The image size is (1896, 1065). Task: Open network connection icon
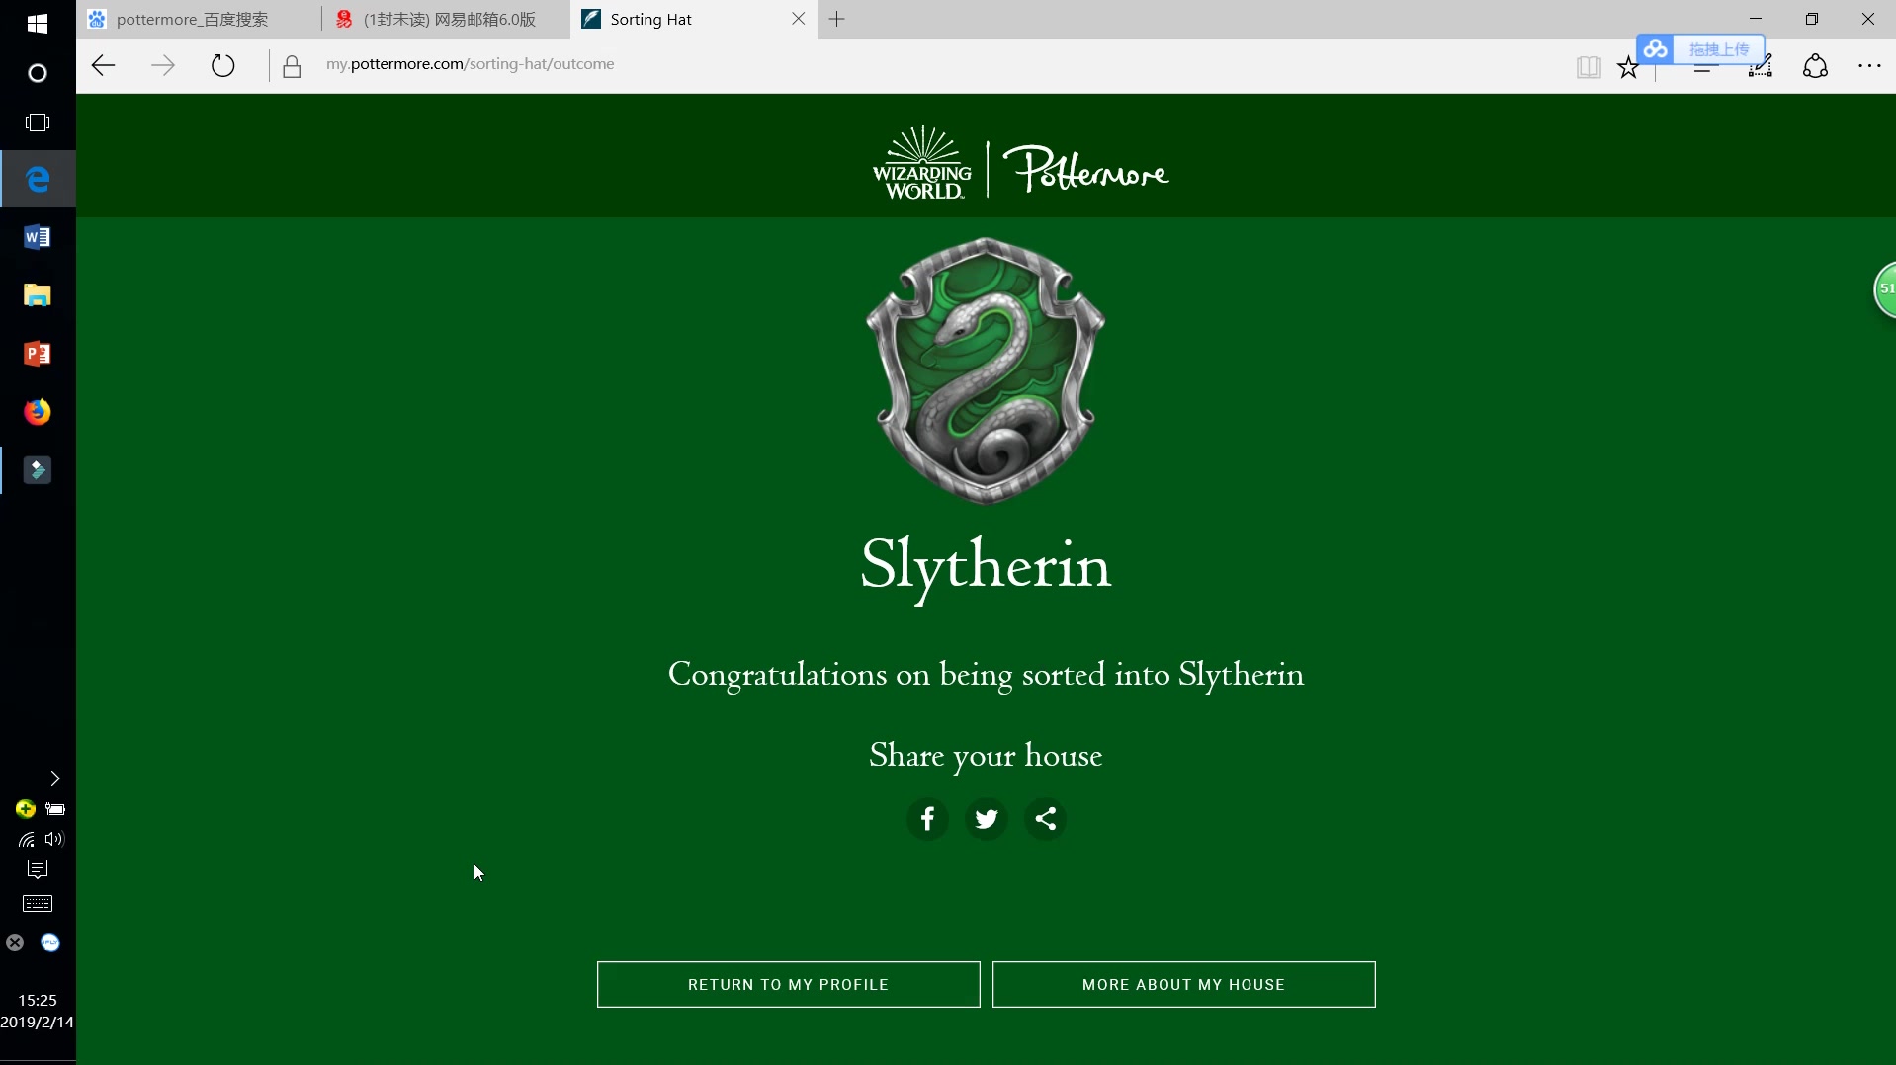coord(26,840)
